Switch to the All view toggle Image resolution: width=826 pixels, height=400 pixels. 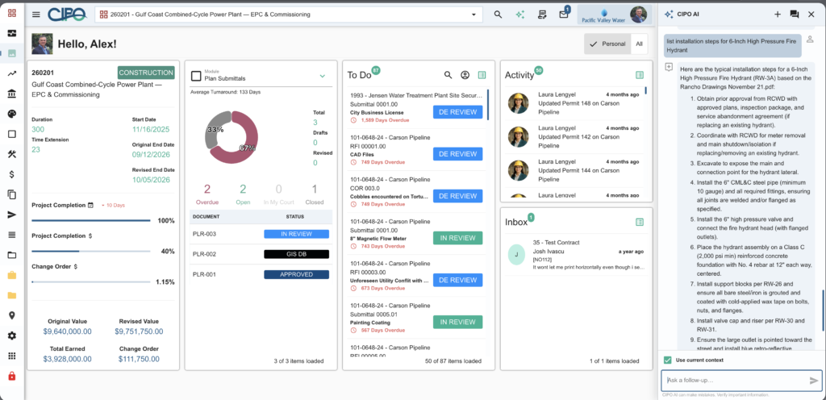point(639,44)
